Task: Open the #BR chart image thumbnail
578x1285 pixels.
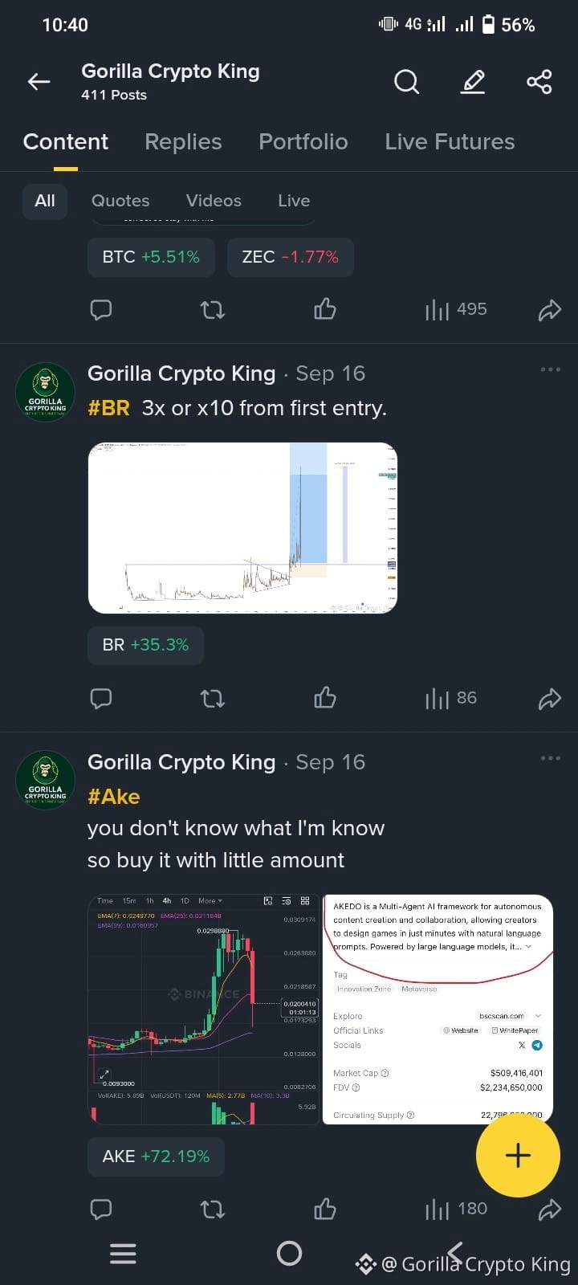Action: pyautogui.click(x=242, y=528)
